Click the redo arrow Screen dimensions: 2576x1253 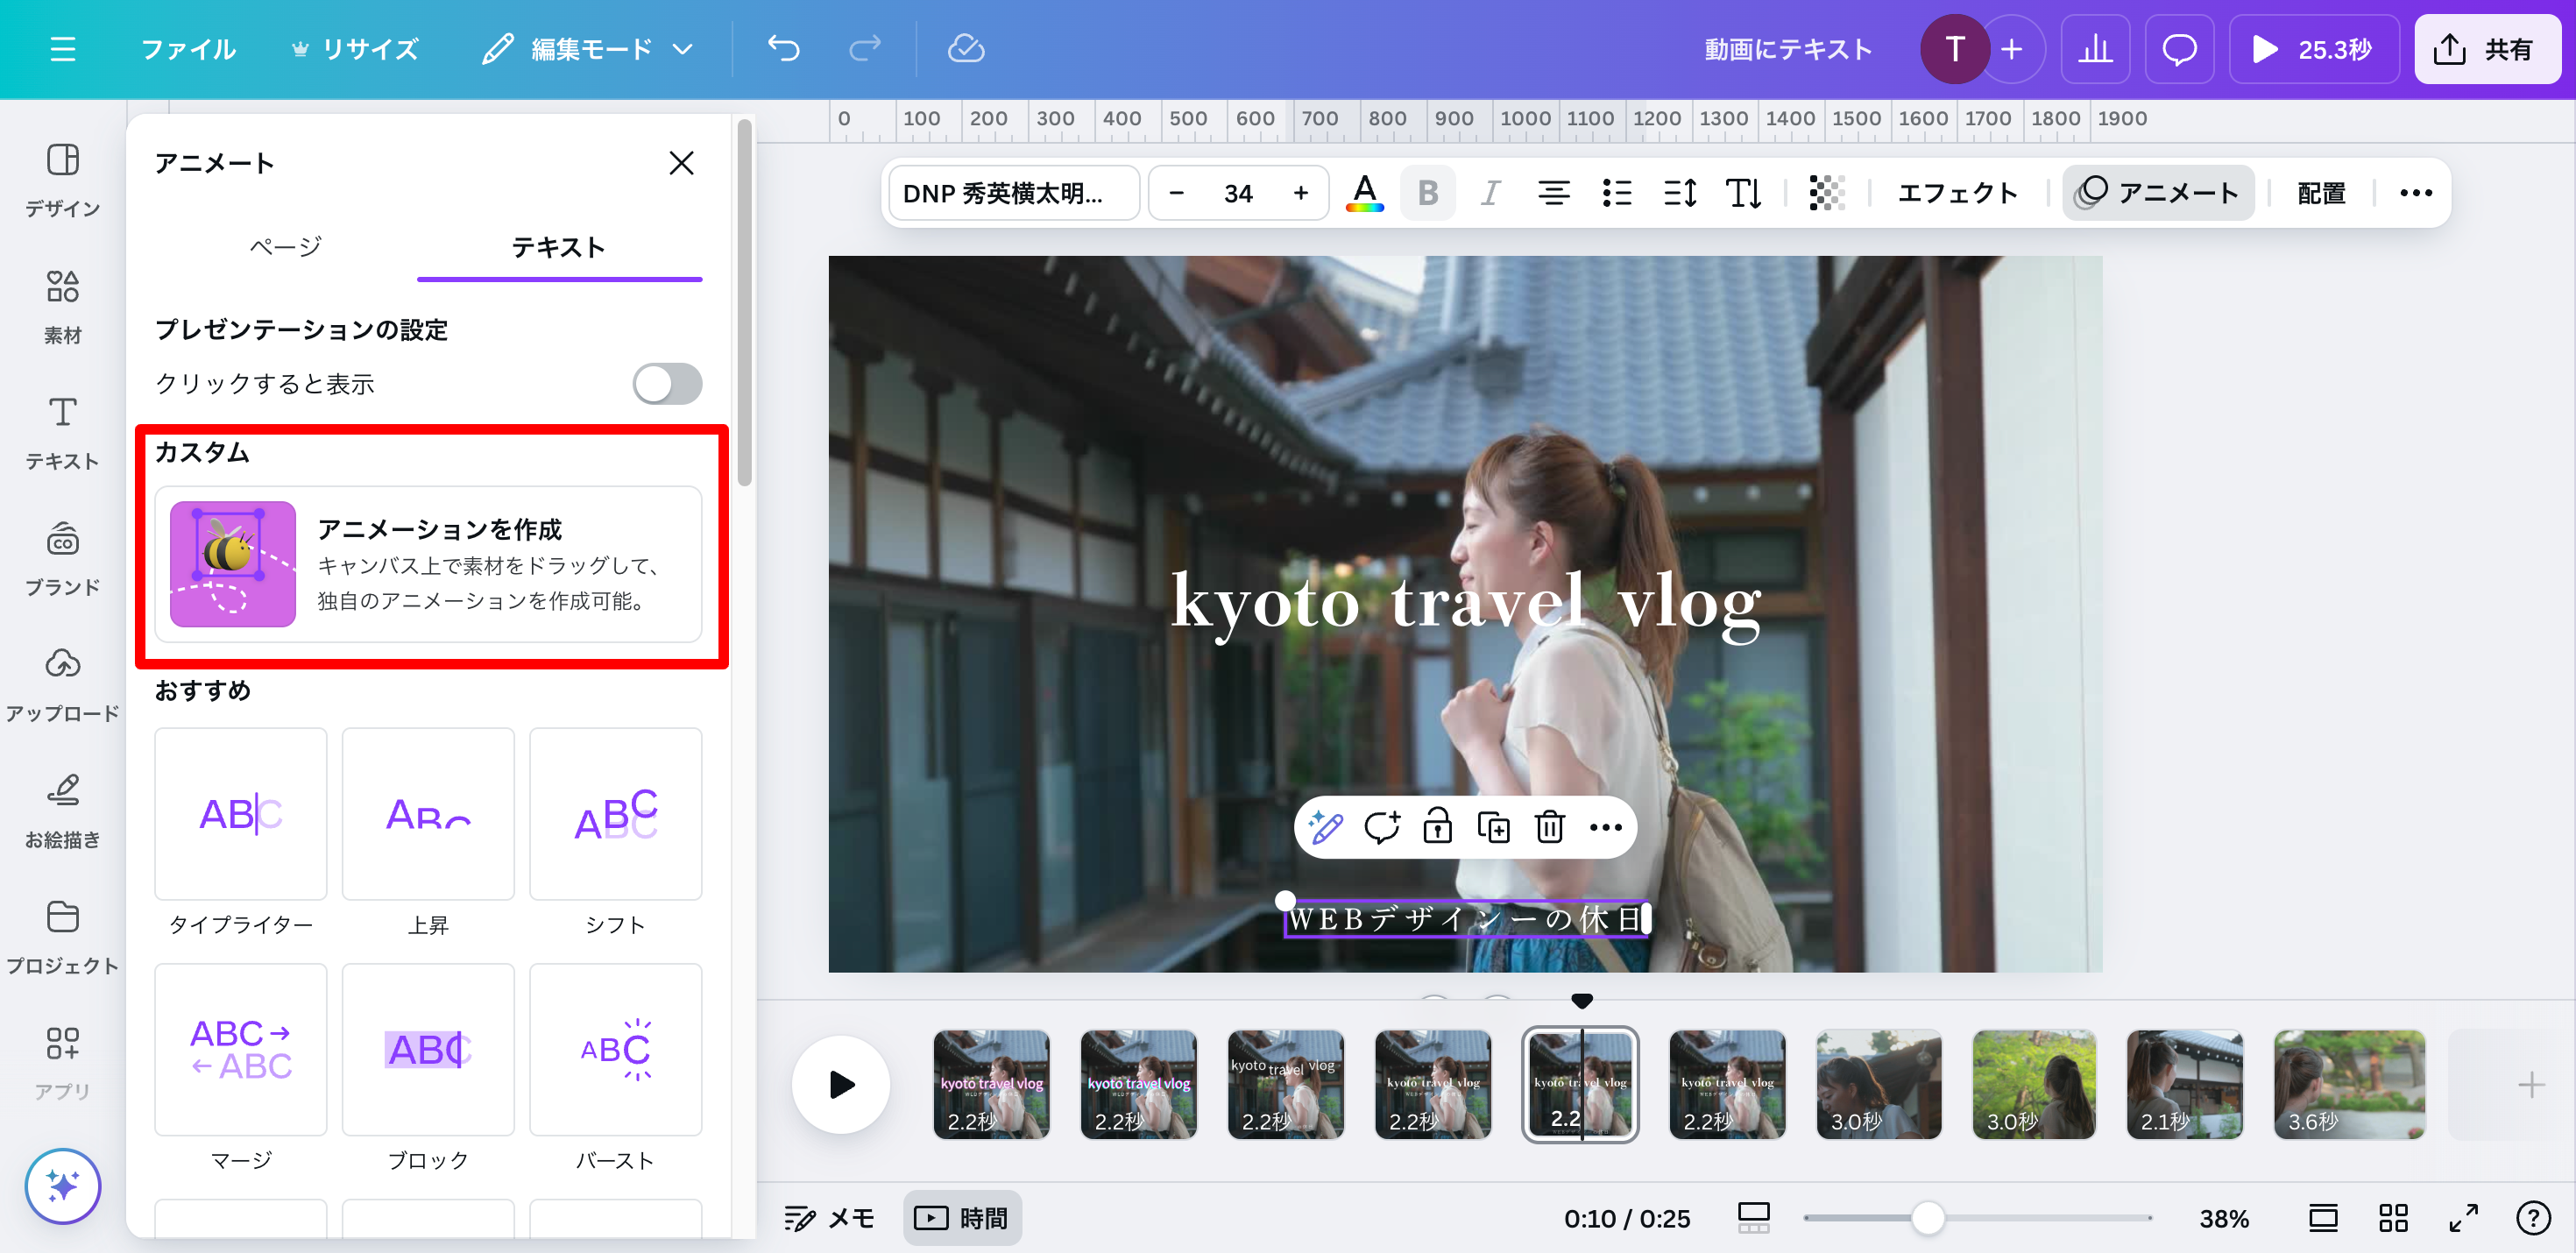point(864,49)
